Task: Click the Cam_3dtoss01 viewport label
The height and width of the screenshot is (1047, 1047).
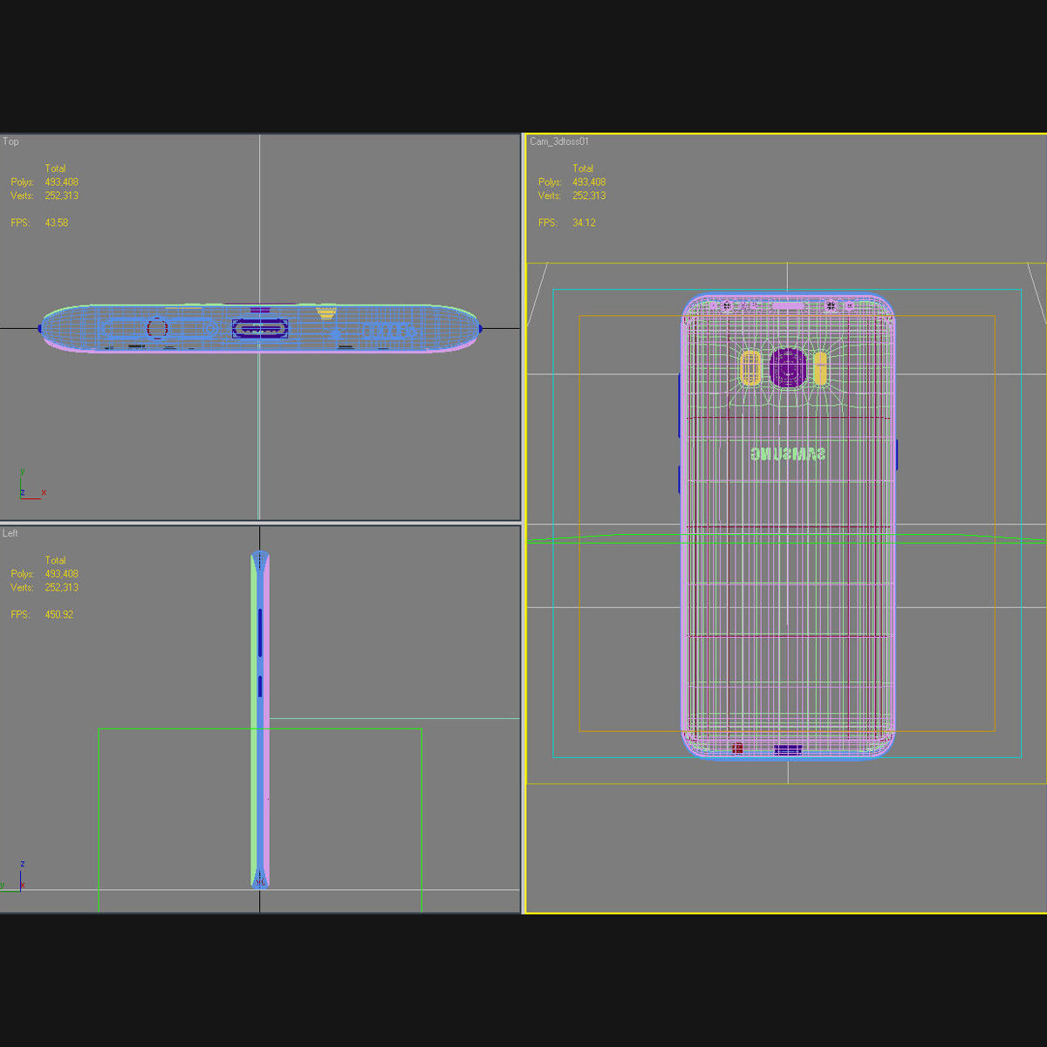Action: (559, 141)
